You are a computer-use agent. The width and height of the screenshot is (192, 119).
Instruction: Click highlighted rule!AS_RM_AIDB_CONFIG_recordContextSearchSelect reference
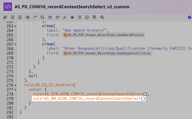[x=87, y=99]
